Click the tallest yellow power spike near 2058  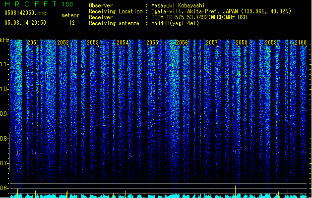[236, 192]
